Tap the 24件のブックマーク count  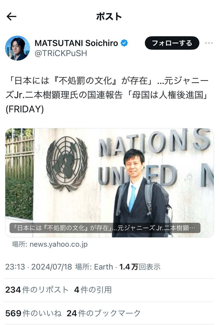click(x=104, y=313)
